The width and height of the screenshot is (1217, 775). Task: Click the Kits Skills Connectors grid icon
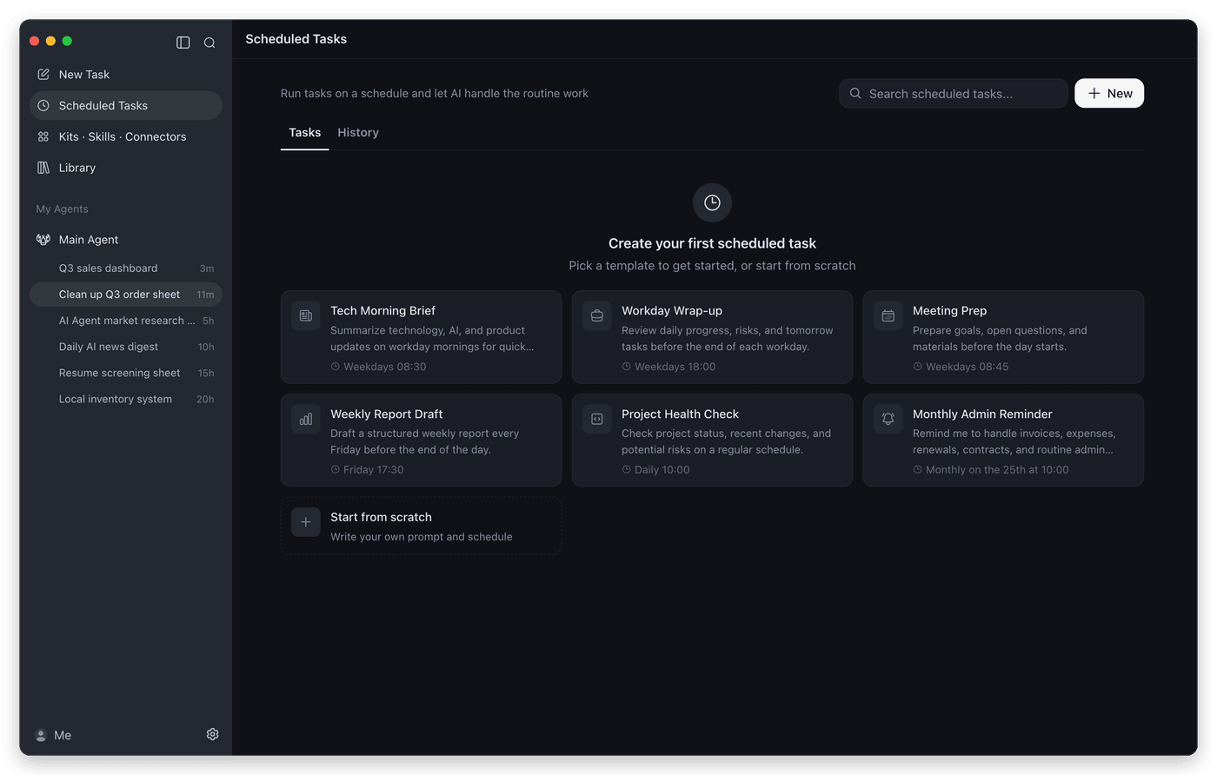[x=43, y=137]
